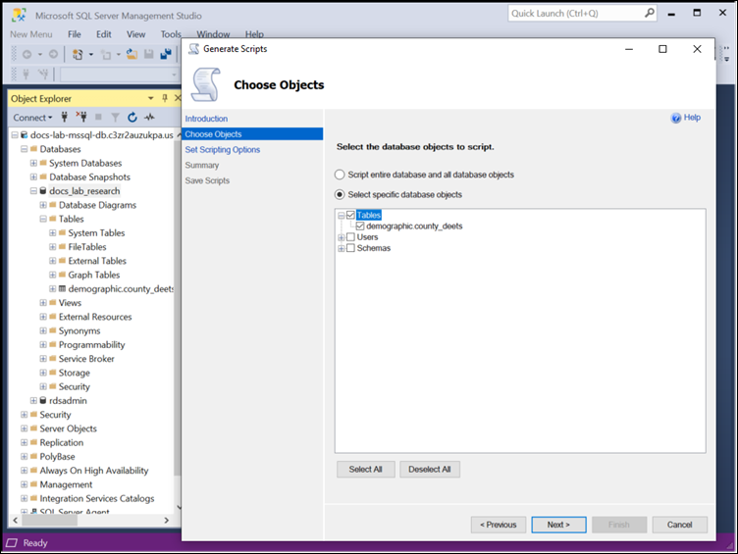Viewport: 738px width, 554px height.
Task: Click the Next button
Action: coord(558,525)
